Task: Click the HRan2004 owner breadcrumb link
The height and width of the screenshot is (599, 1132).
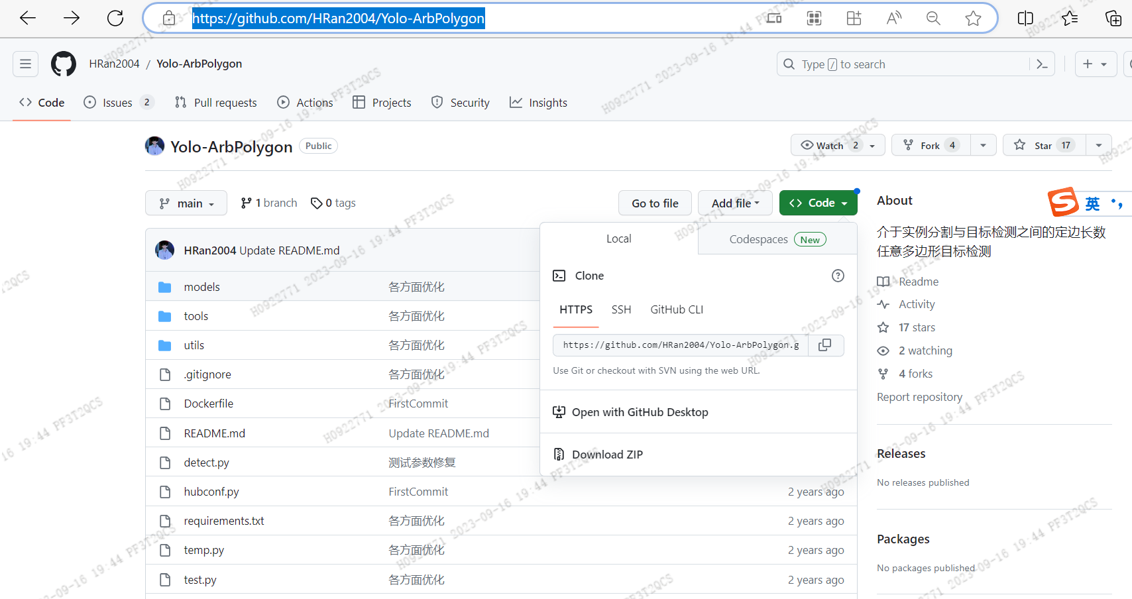Action: click(114, 64)
